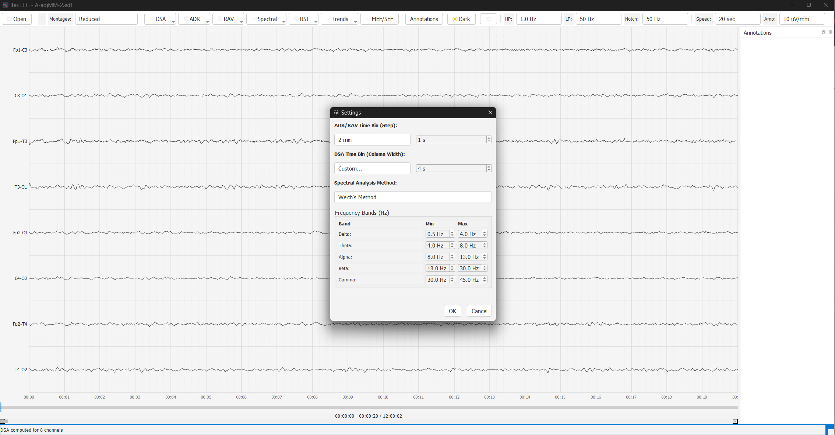The width and height of the screenshot is (835, 435).
Task: Open the Trends menu arrow
Action: click(x=355, y=22)
